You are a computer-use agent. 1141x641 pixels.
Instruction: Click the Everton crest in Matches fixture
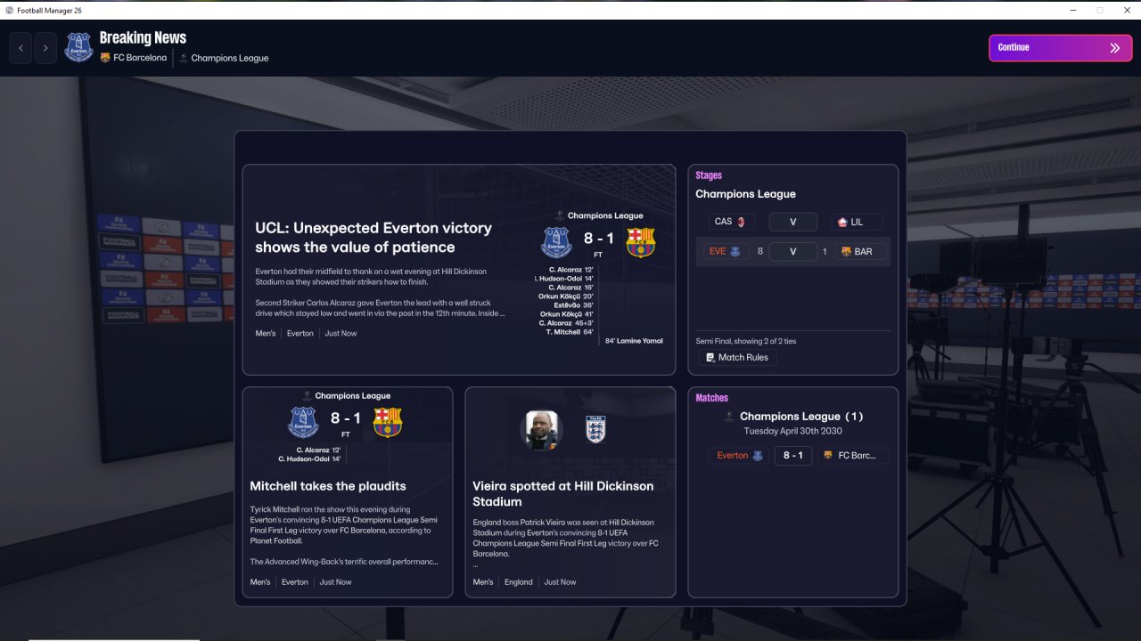click(759, 455)
